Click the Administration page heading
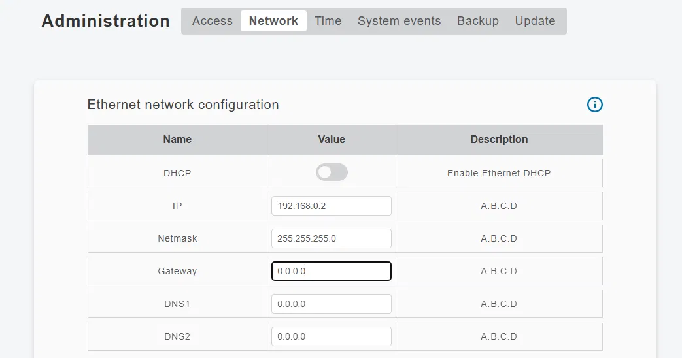The image size is (682, 358). (x=106, y=21)
